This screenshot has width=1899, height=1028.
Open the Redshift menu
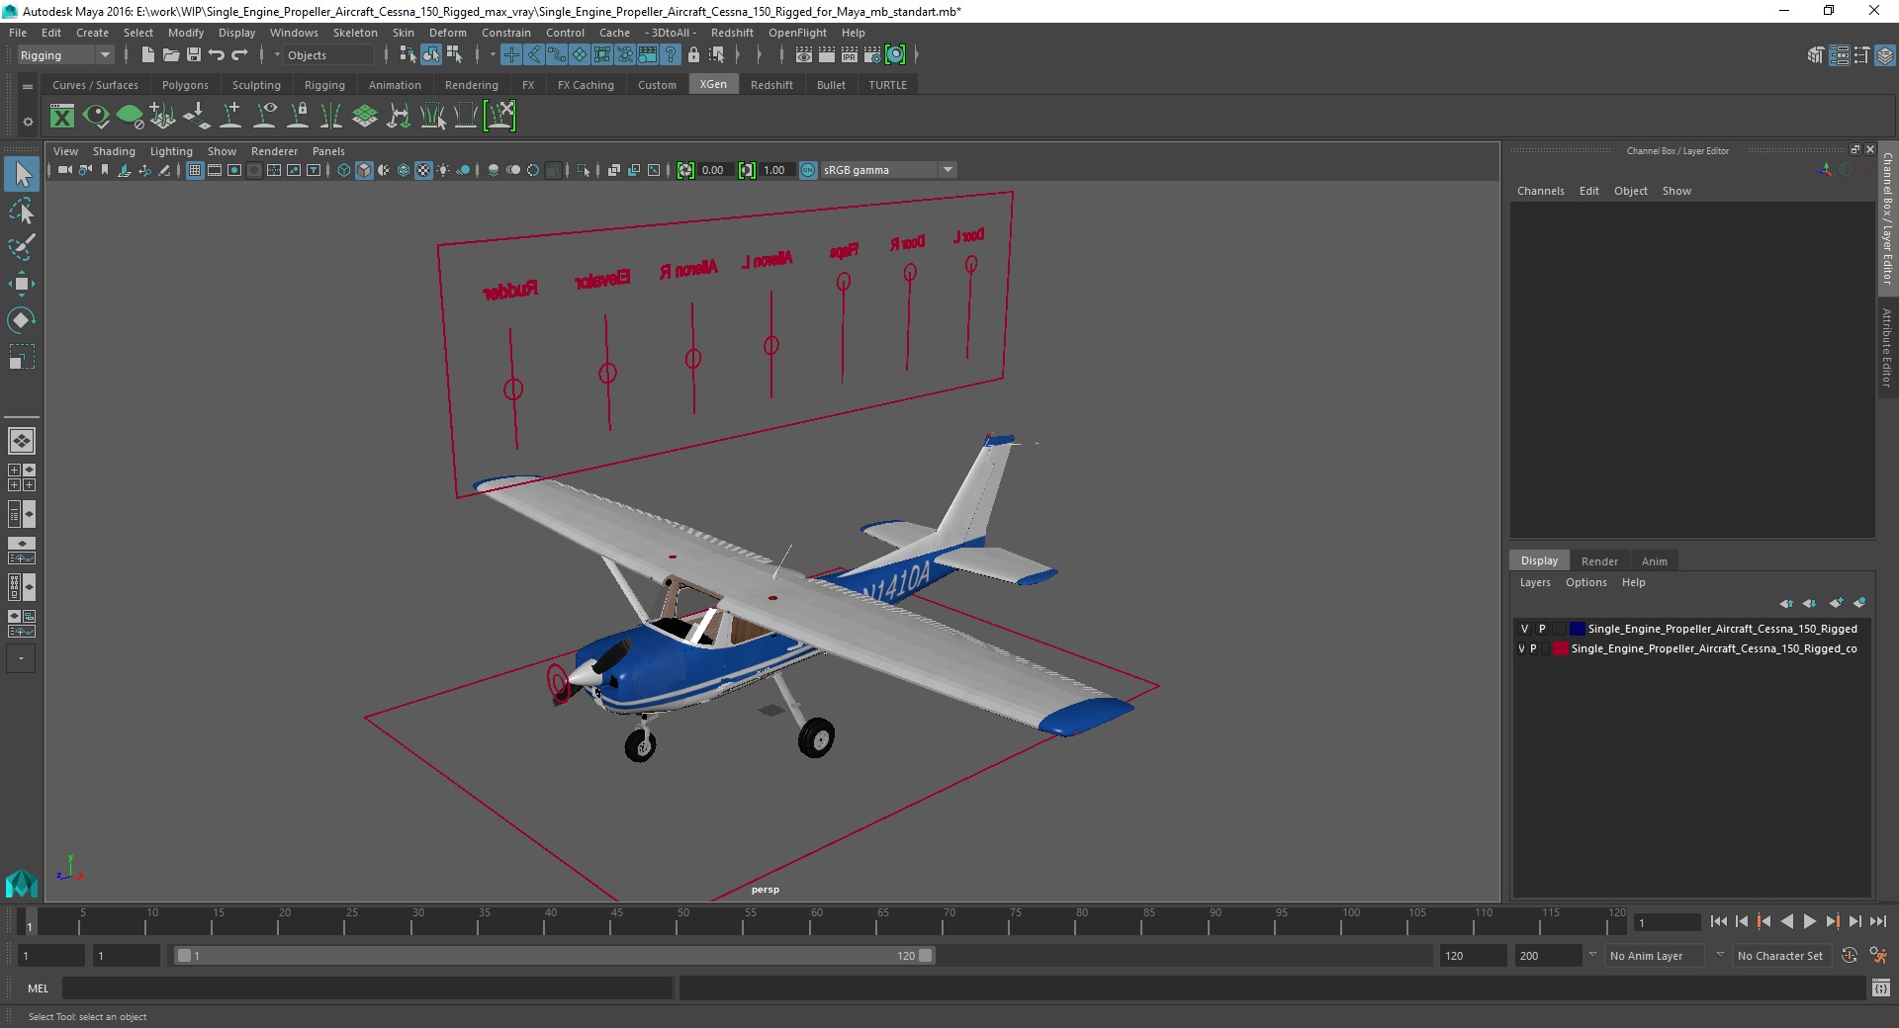[x=732, y=33]
